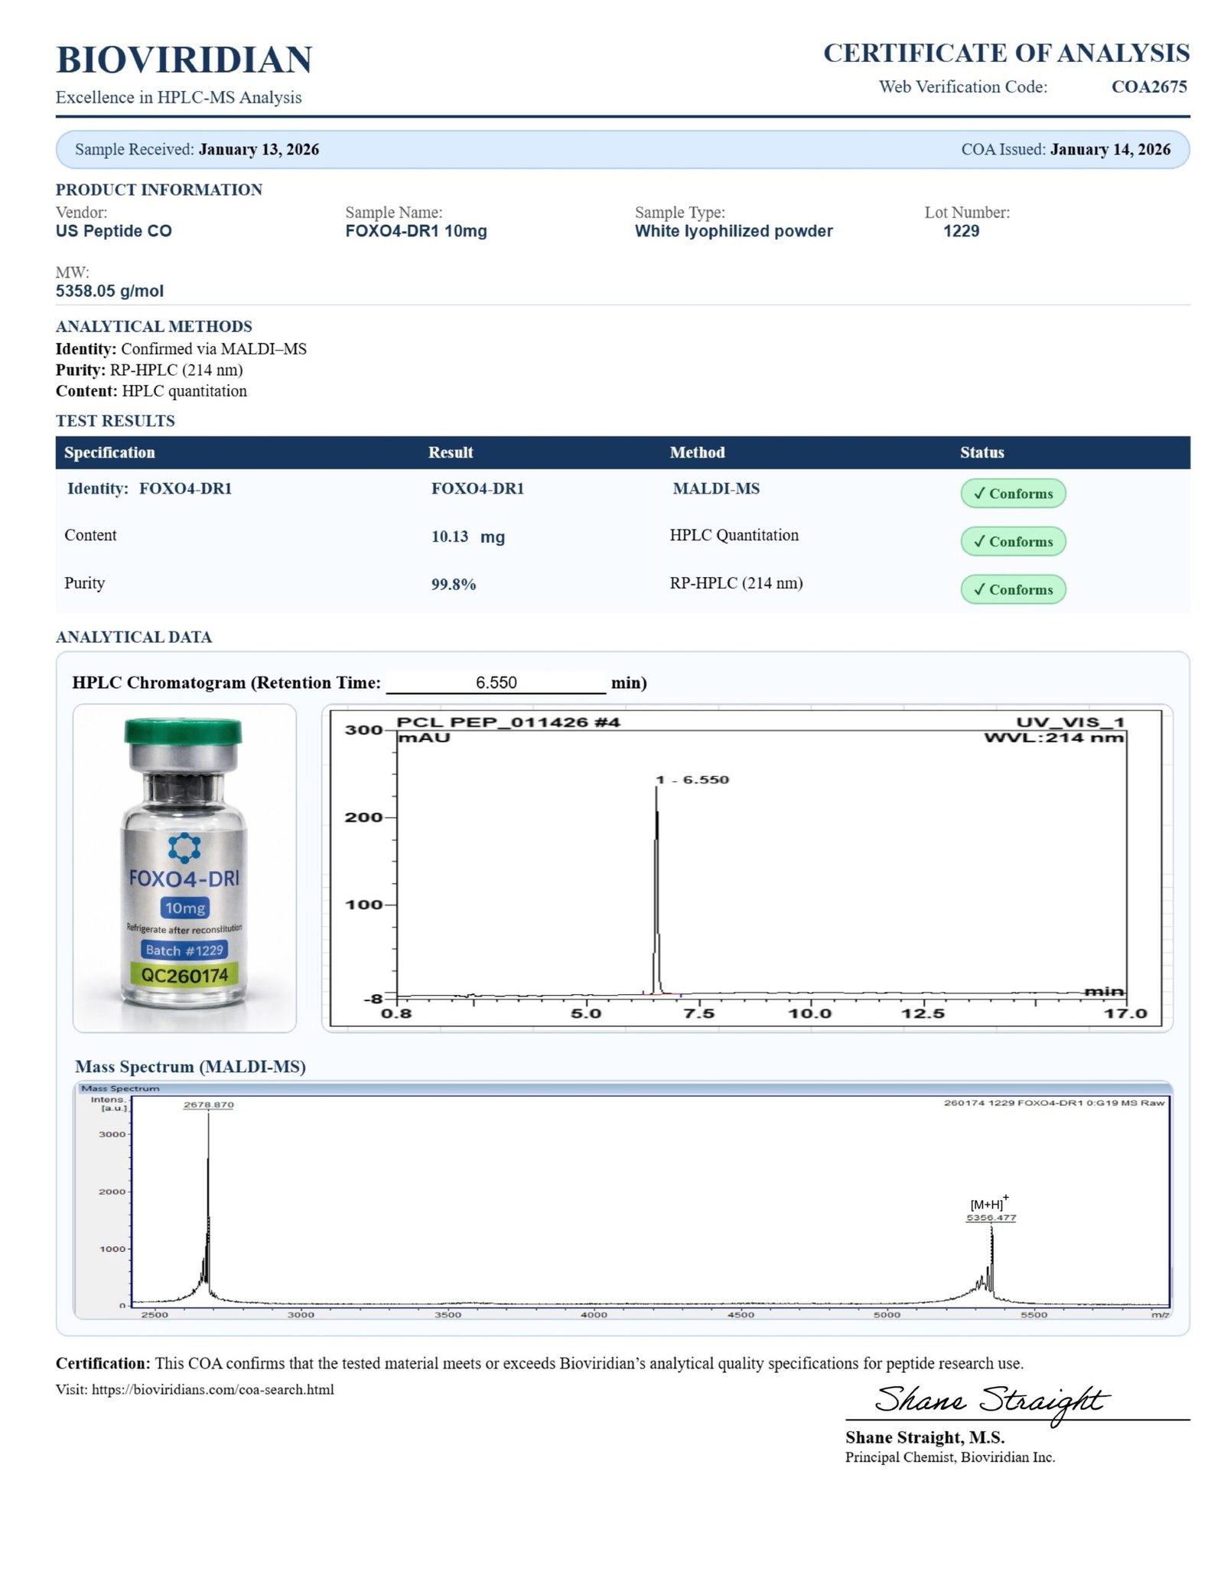The height and width of the screenshot is (1585, 1224).
Task: Select the FOXO4-DRI vial photo
Action: point(184,867)
